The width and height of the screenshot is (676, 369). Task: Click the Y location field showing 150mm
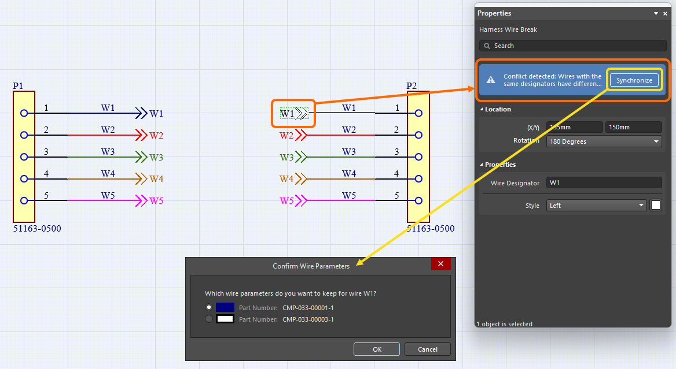pos(633,127)
